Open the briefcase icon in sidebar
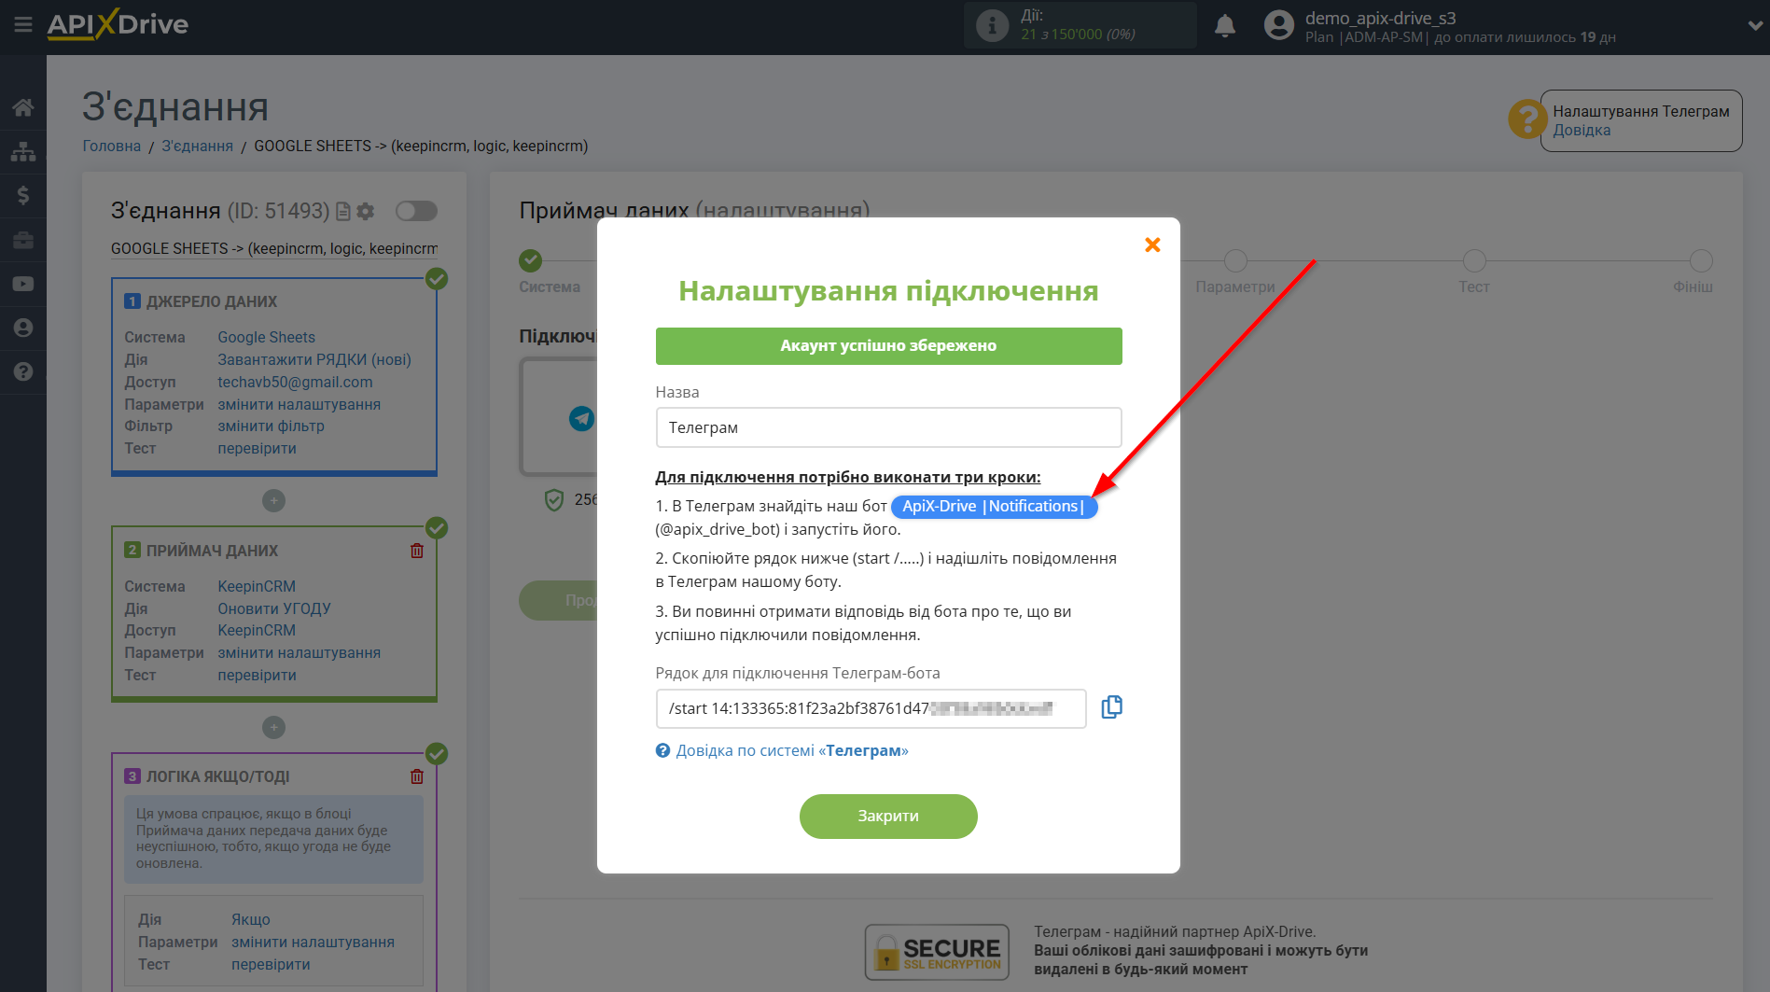 [23, 240]
